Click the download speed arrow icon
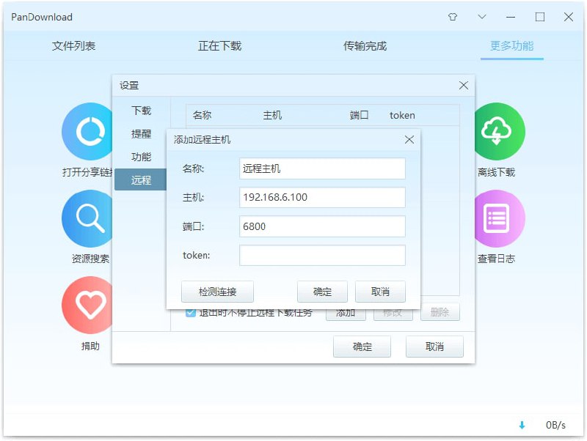Viewport: 587px width, 441px height. click(x=522, y=425)
